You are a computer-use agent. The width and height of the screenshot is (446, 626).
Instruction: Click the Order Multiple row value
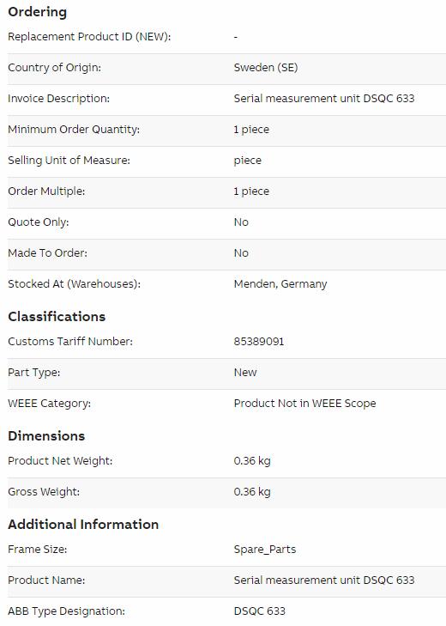point(251,191)
